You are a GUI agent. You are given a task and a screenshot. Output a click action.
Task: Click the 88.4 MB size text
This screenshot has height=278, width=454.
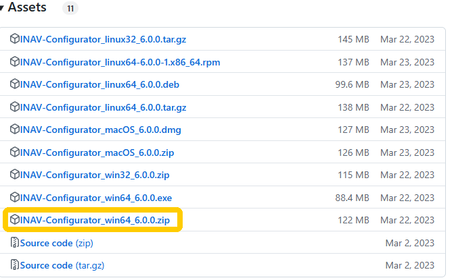click(x=352, y=198)
